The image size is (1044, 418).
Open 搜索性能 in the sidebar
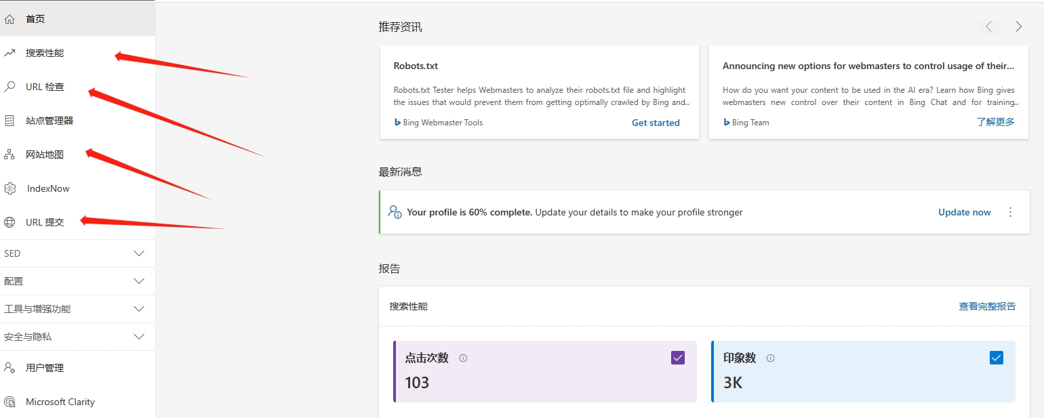click(x=77, y=53)
